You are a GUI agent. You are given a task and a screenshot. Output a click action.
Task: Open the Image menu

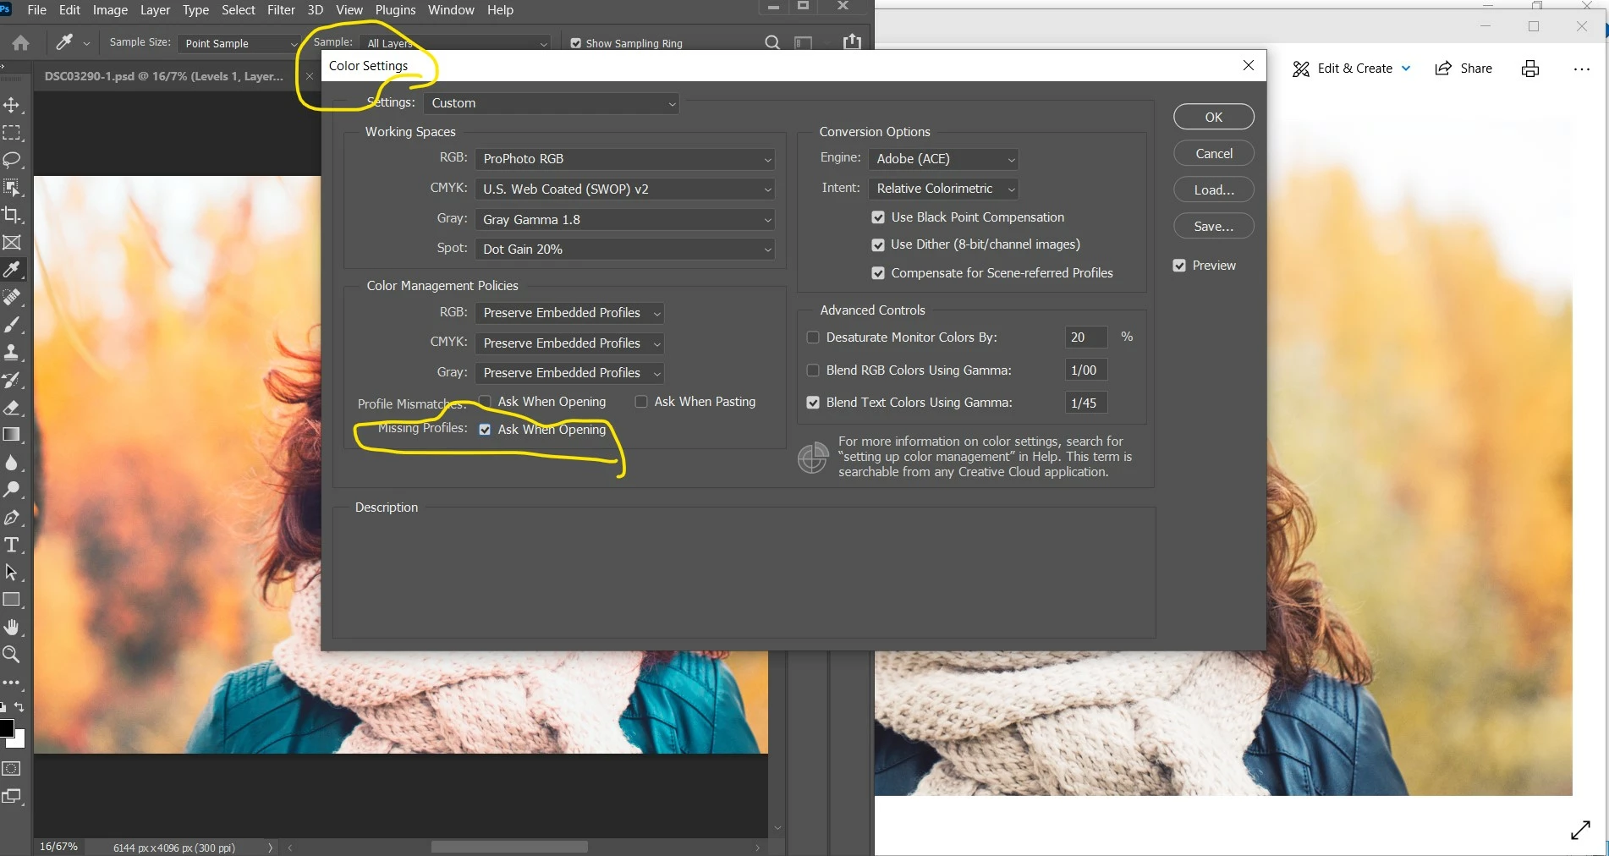click(110, 10)
